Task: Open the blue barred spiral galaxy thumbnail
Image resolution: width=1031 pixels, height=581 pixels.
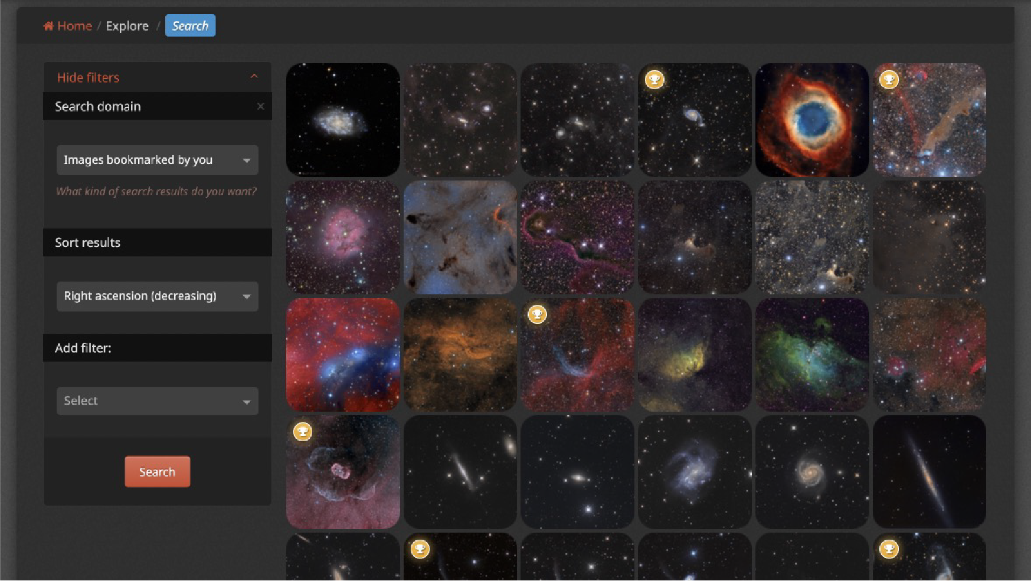Action: point(695,472)
